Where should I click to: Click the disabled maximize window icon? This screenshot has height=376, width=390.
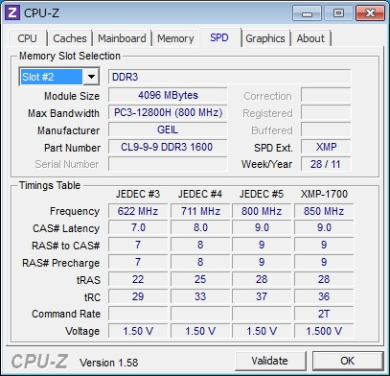[x=338, y=13]
